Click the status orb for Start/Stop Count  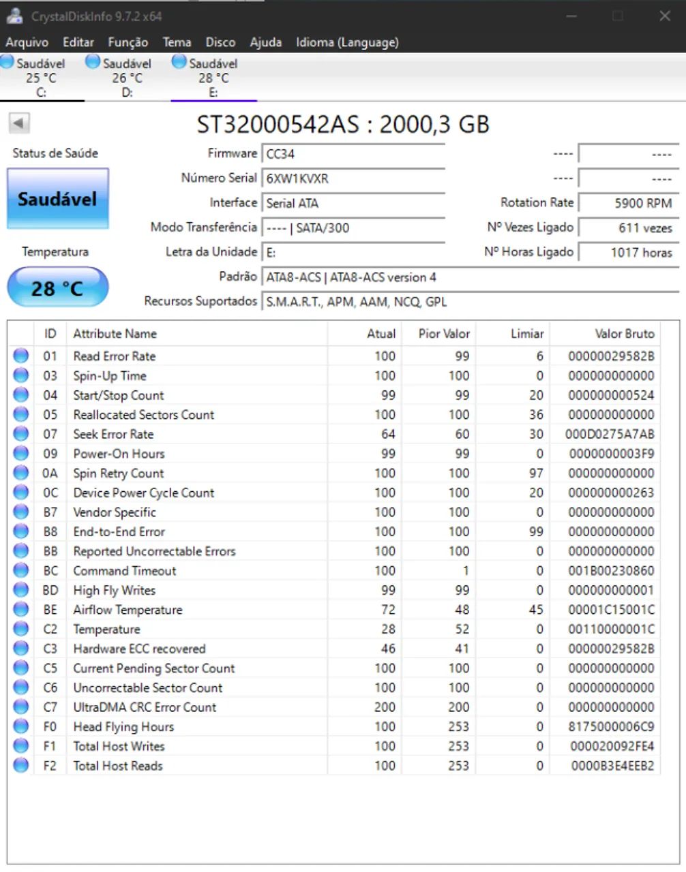click(x=21, y=395)
